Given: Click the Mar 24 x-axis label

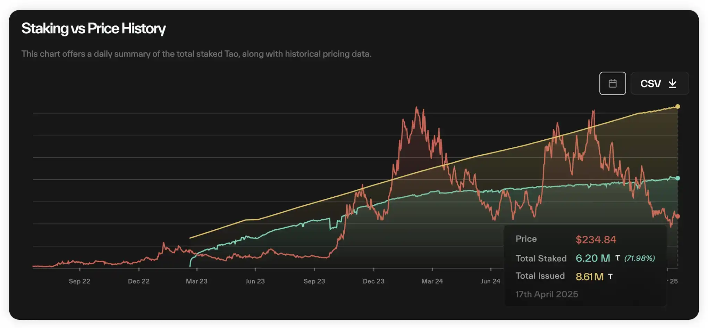Looking at the screenshot, I should click(x=432, y=281).
